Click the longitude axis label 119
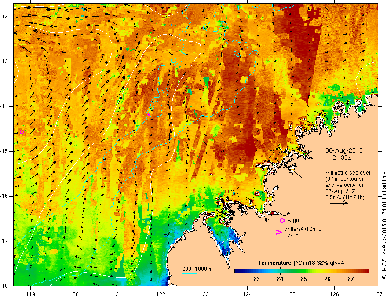 (x=31, y=294)
